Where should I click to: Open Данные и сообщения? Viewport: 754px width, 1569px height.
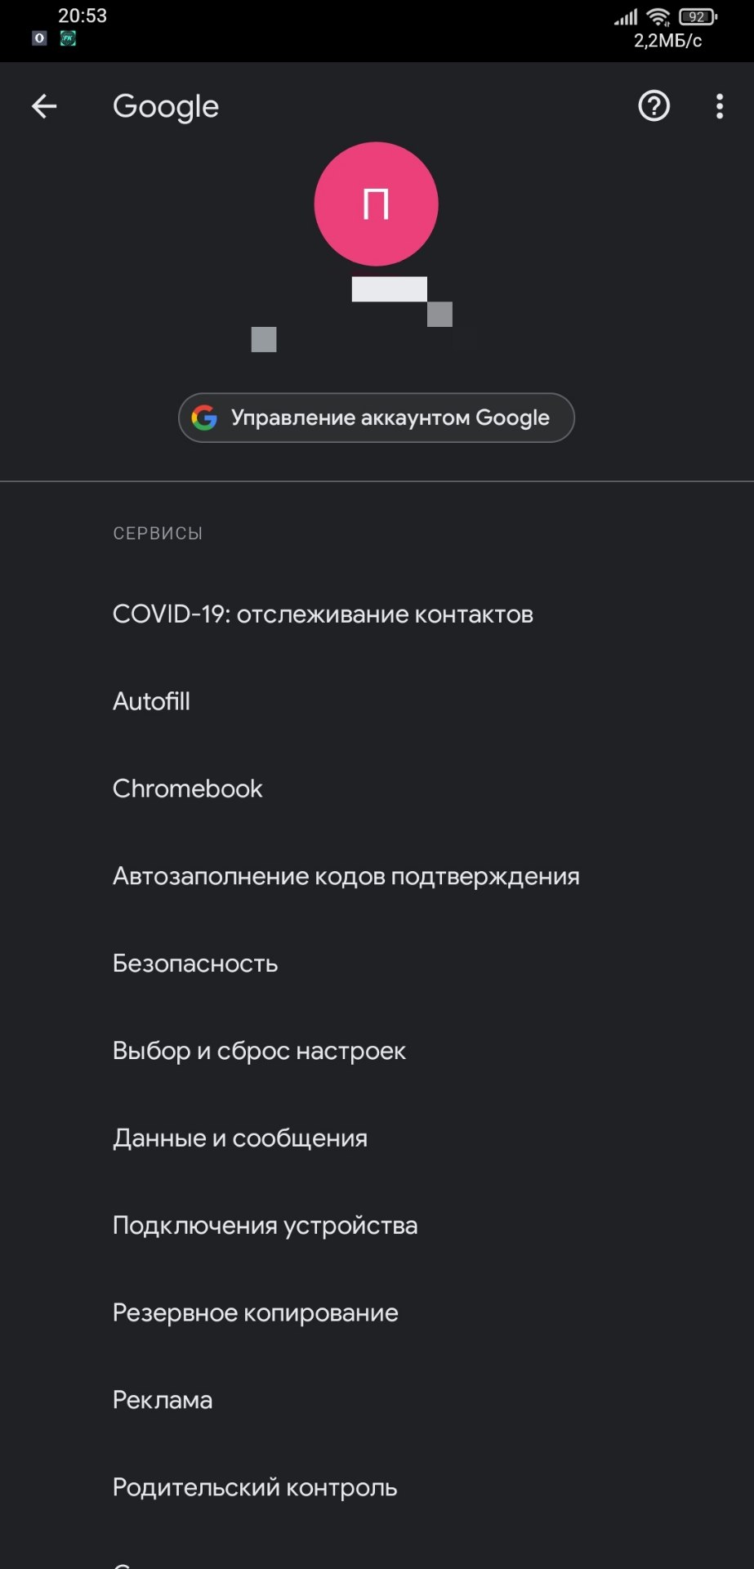coord(377,1139)
